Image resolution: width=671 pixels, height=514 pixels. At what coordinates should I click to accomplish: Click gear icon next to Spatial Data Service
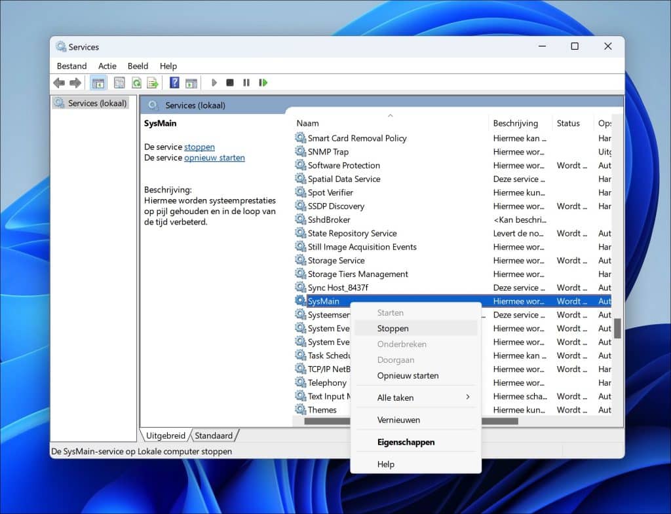click(x=300, y=179)
